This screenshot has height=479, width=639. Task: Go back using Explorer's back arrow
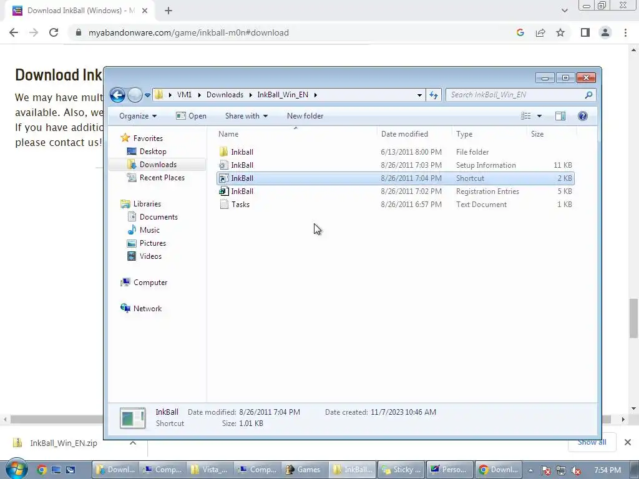[x=117, y=95]
